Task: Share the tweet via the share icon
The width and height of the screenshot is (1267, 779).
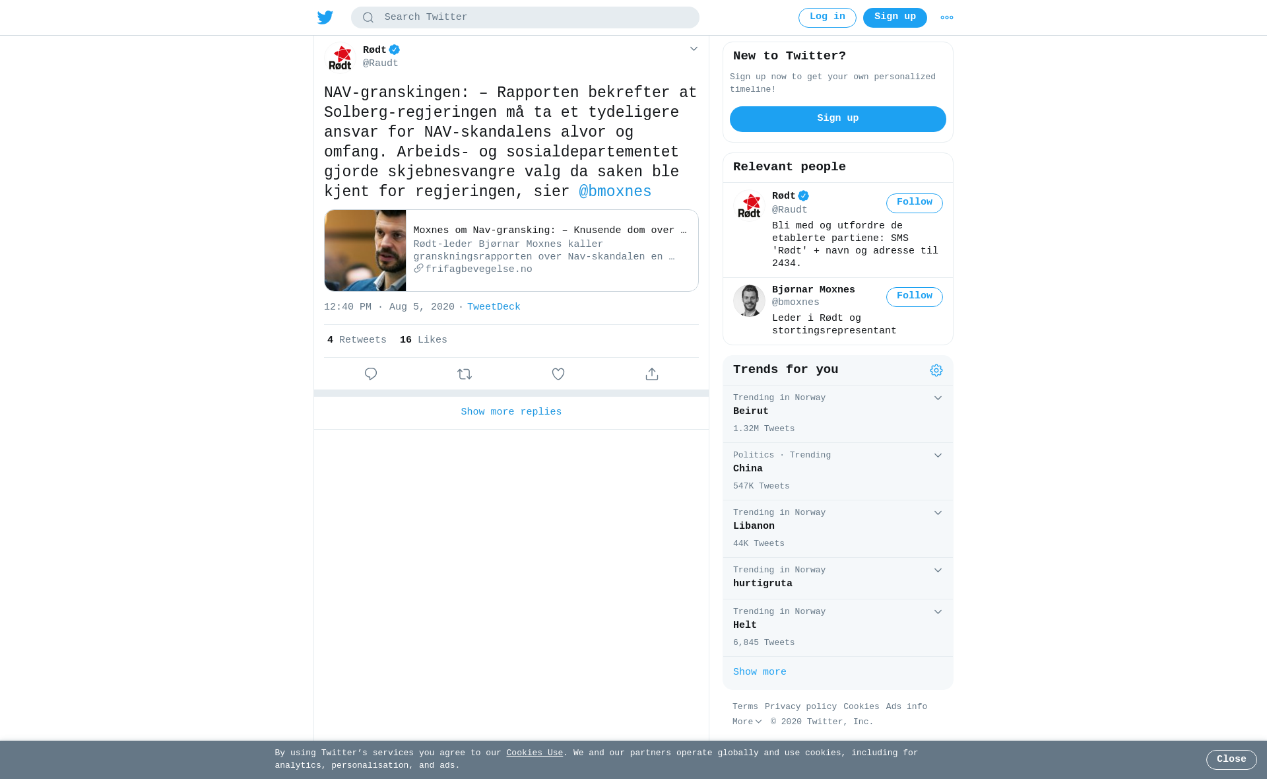Action: (x=652, y=374)
